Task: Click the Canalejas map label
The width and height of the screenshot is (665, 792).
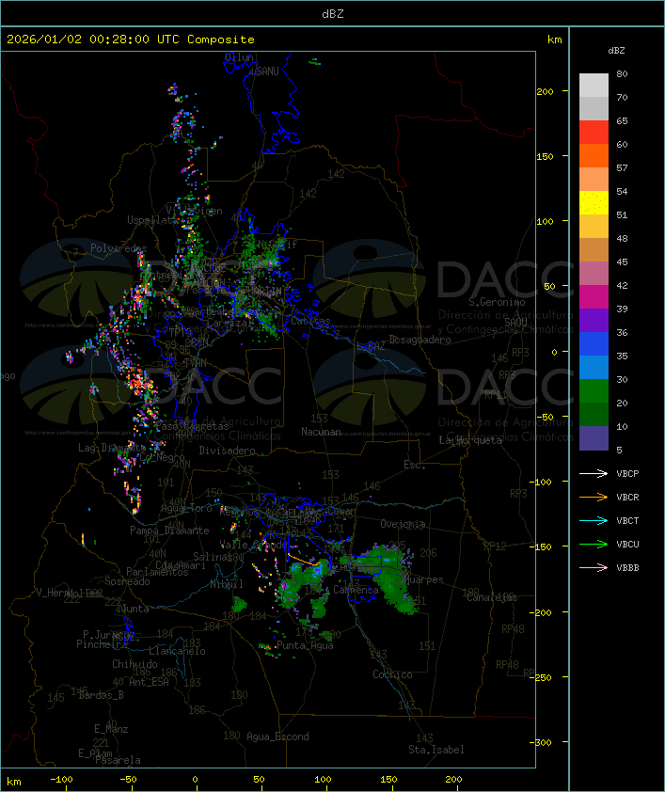Action: point(492,597)
